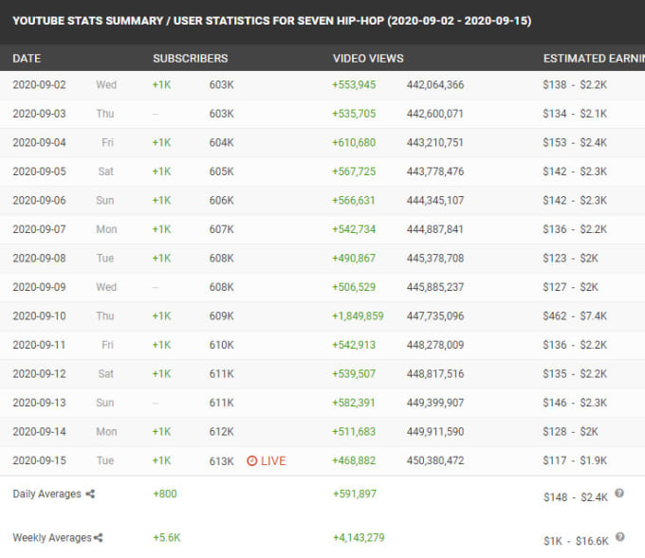645x558 pixels.
Task: Click views gain +490,867
Action: click(354, 258)
